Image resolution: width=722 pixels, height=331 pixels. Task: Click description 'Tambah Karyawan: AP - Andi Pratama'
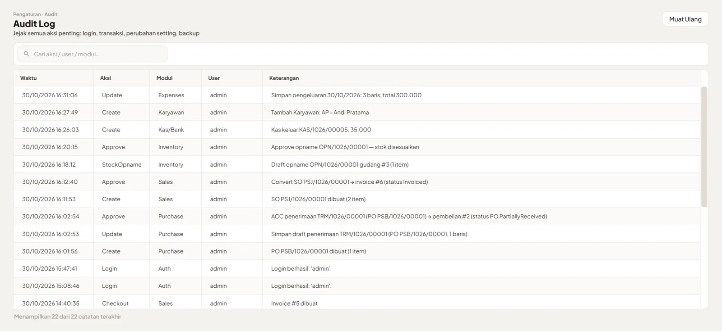pos(320,113)
